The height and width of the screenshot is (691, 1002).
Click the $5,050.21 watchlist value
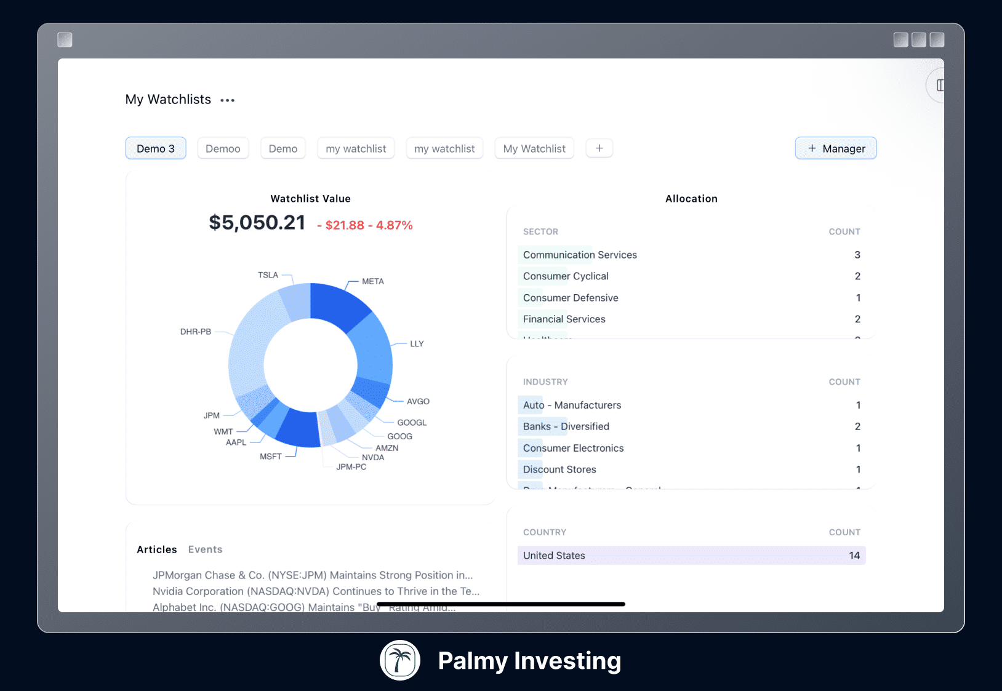pyautogui.click(x=257, y=223)
